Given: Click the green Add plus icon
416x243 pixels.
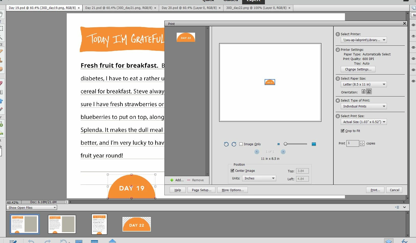Looking at the screenshot, I should click(x=172, y=180).
